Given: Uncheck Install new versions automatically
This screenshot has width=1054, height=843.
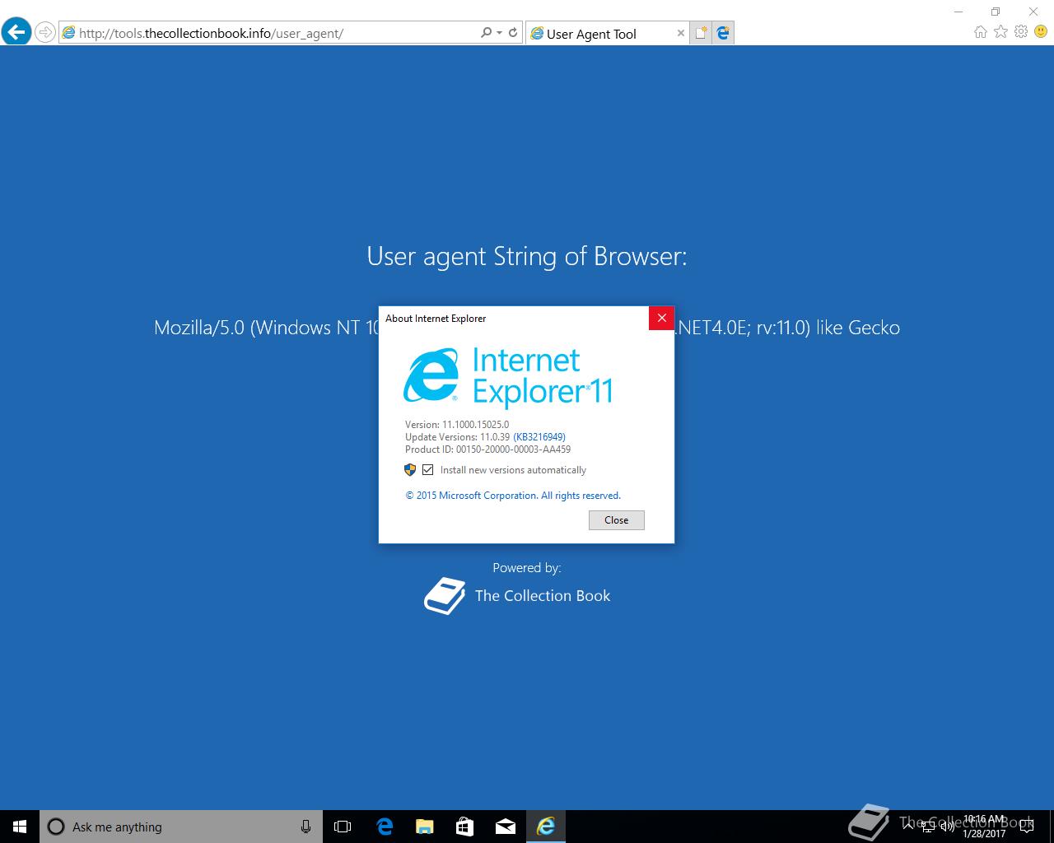Looking at the screenshot, I should pos(428,470).
